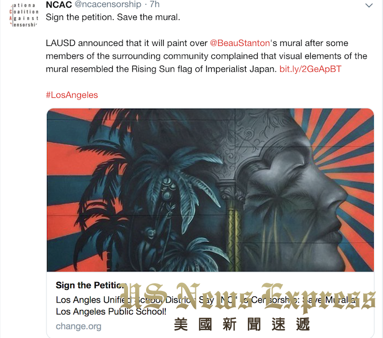Click the Sign the Petition card headline
This screenshot has width=383, height=338.
(x=90, y=285)
